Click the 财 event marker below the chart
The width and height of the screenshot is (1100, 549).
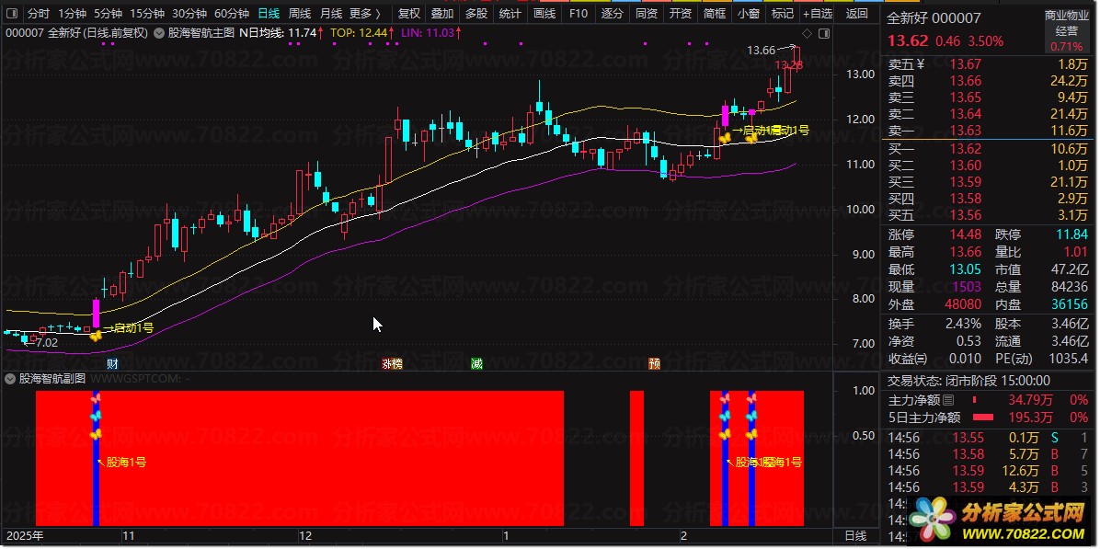112,364
